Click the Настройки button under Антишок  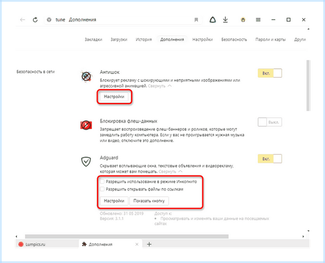tap(114, 97)
